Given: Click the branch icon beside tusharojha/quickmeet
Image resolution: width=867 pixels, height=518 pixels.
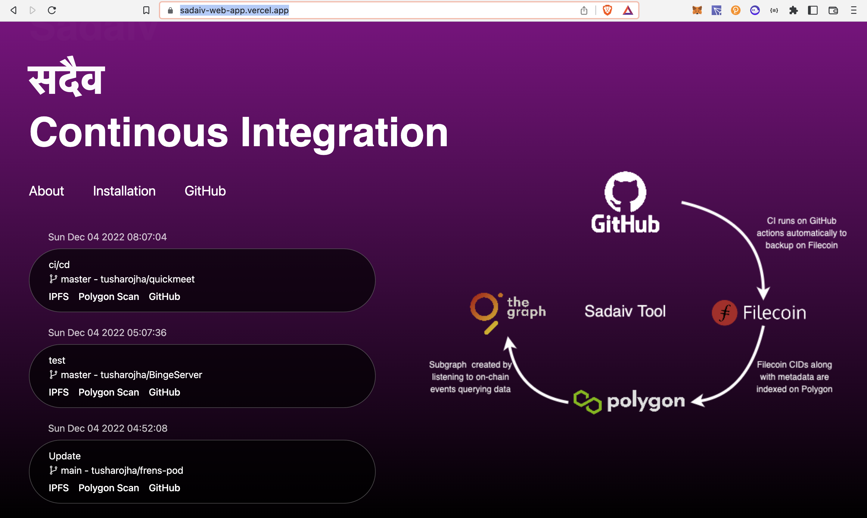Looking at the screenshot, I should tap(53, 279).
